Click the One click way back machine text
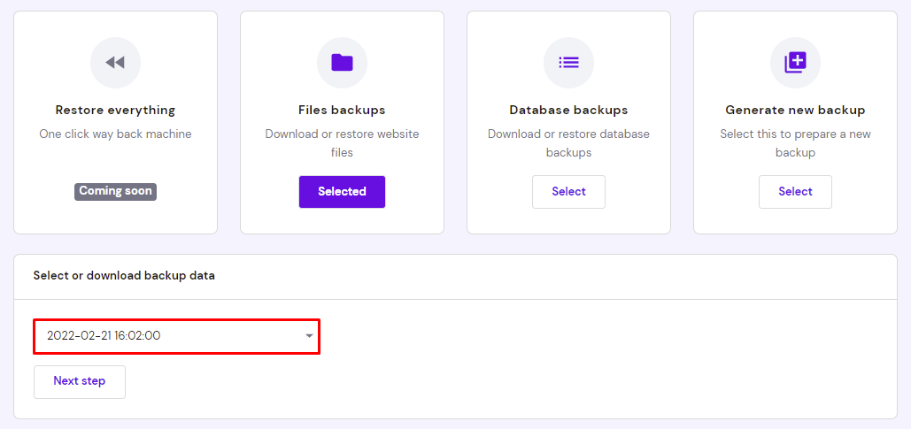Viewport: 911px width, 429px height. tap(115, 134)
